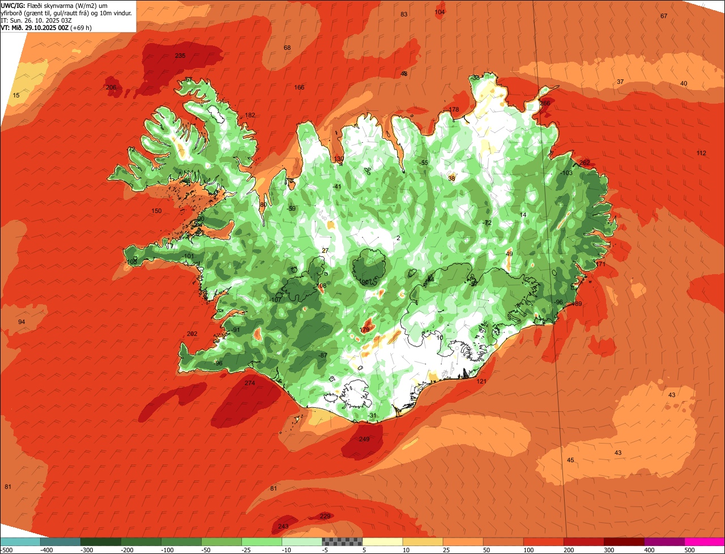The image size is (725, 554).
Task: Click the 235 value in the northwest sea
Action: [180, 56]
